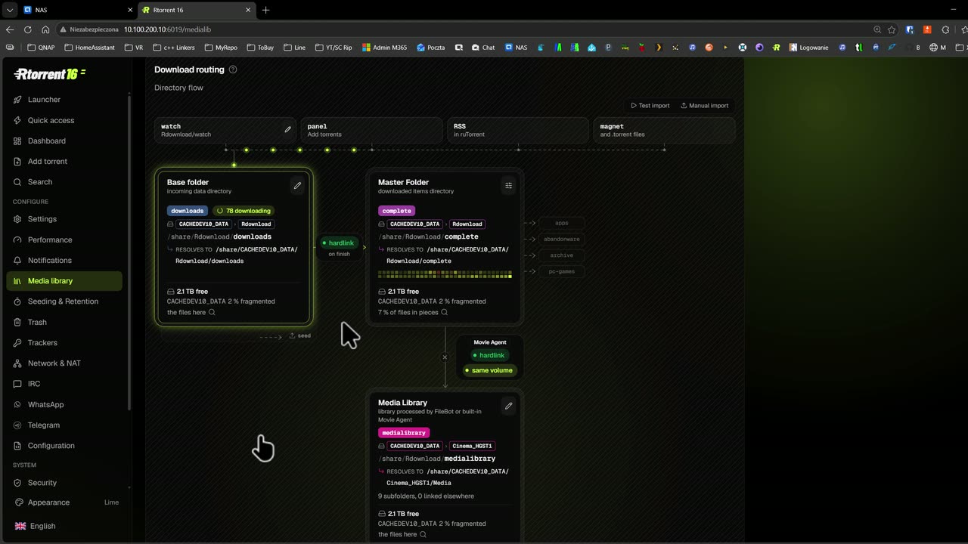Edit the Media Library folder pencil icon

tap(508, 406)
